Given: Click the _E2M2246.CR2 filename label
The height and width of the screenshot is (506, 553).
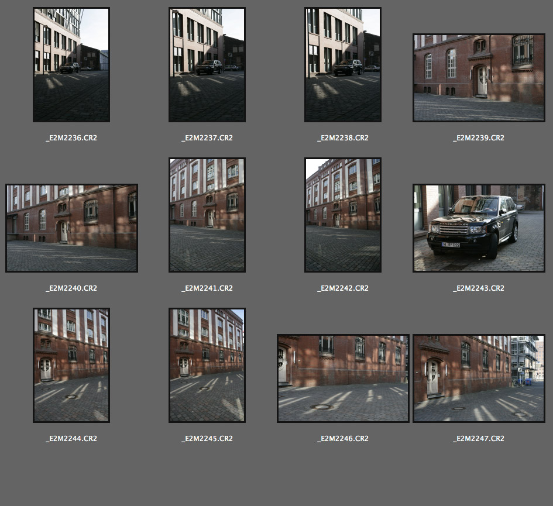Looking at the screenshot, I should (x=343, y=439).
